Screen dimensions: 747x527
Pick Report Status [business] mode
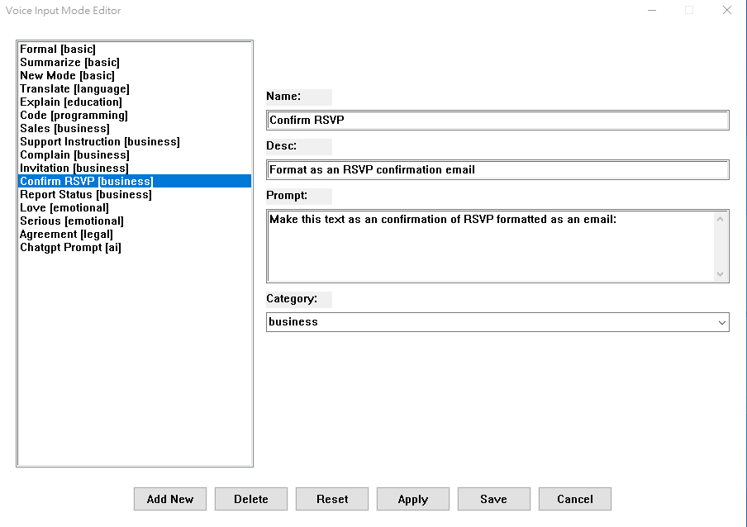[x=135, y=195]
